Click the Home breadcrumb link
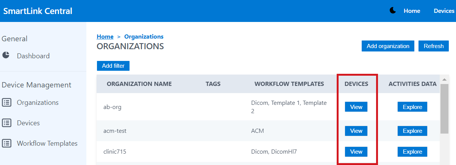Screen dimensions: 456x165 (105, 37)
